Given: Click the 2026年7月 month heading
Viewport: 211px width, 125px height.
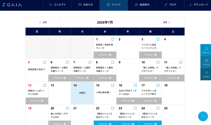Looking at the screenshot, I should tap(105, 22).
